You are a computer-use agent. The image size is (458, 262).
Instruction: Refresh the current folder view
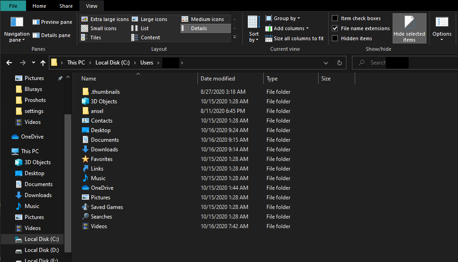coord(339,63)
